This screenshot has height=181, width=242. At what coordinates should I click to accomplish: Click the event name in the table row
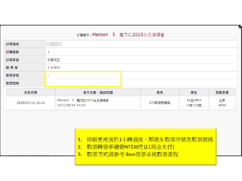[83, 100]
